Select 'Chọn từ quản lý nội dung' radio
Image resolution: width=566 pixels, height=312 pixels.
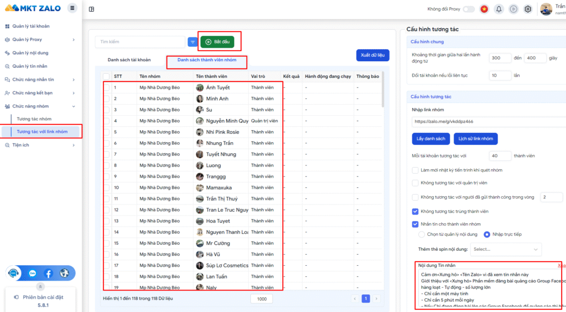click(422, 234)
